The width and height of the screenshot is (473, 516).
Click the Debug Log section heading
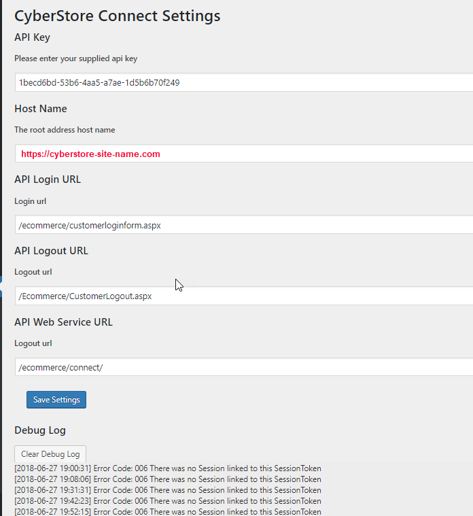(x=40, y=430)
